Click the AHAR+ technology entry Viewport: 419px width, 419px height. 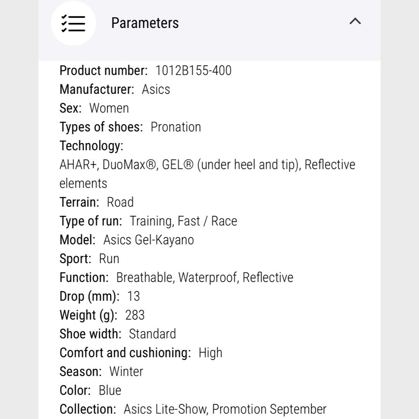click(78, 164)
